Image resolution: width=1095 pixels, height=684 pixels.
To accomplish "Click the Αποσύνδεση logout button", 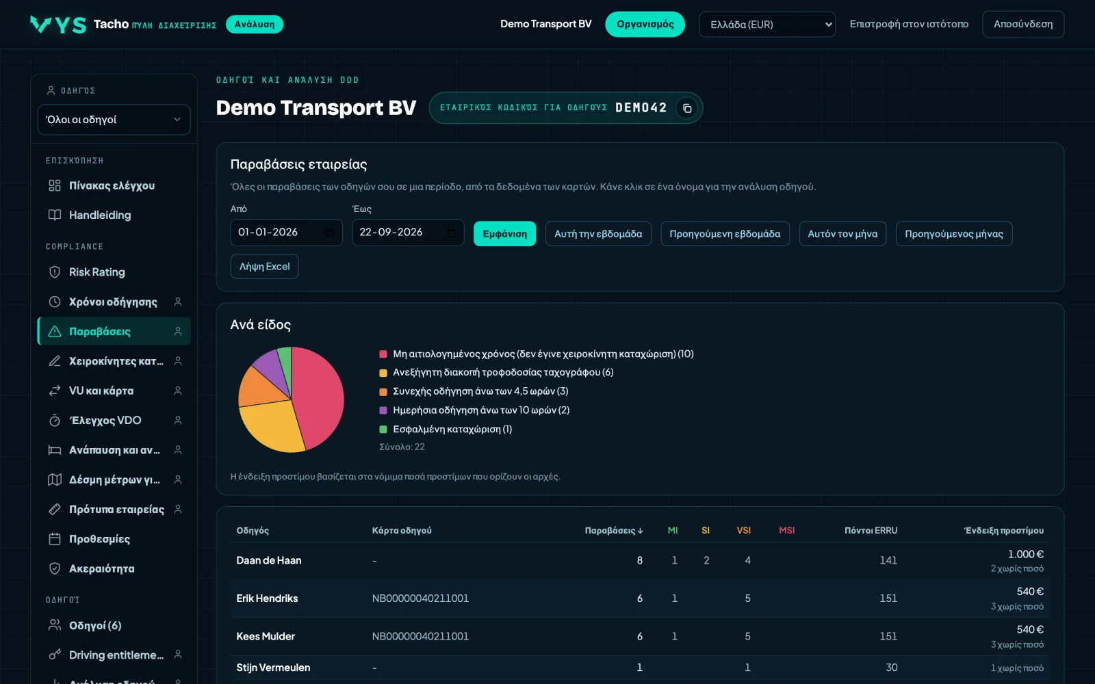I will [x=1023, y=25].
